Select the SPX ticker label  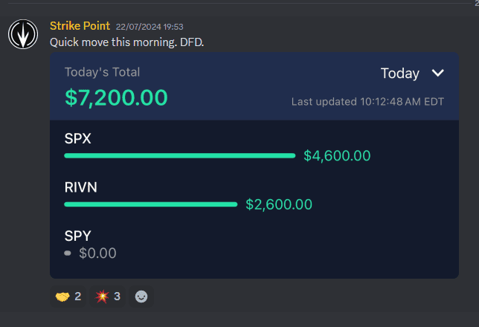[77, 139]
